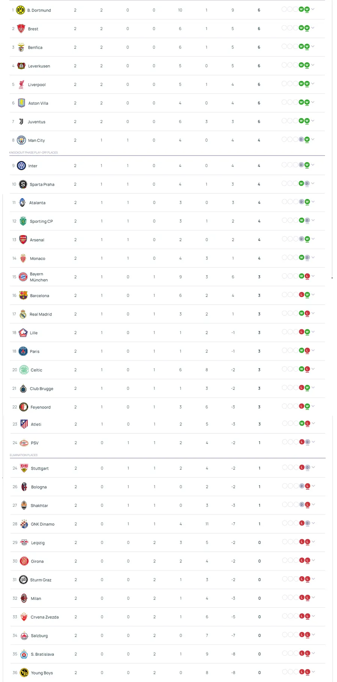
Task: Open the Sparta Praha team link
Action: tap(42, 185)
